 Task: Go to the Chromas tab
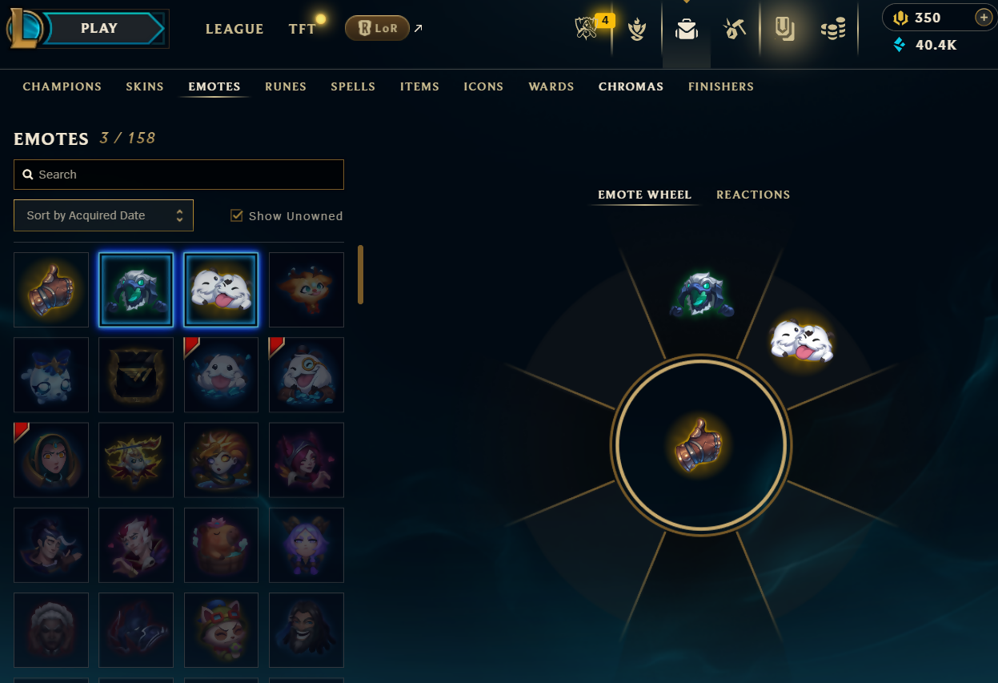coord(631,86)
